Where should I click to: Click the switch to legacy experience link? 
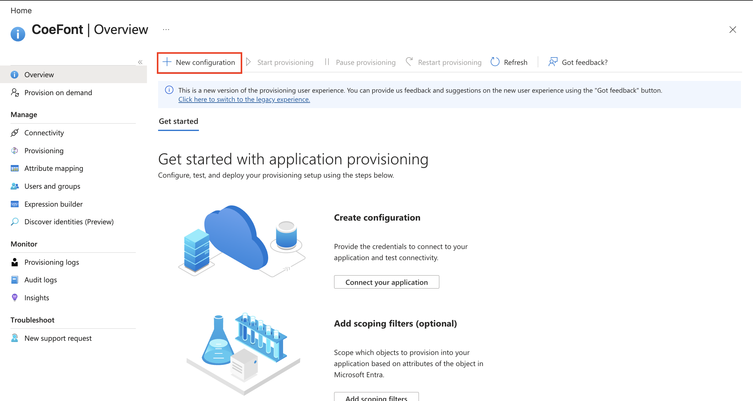(244, 99)
